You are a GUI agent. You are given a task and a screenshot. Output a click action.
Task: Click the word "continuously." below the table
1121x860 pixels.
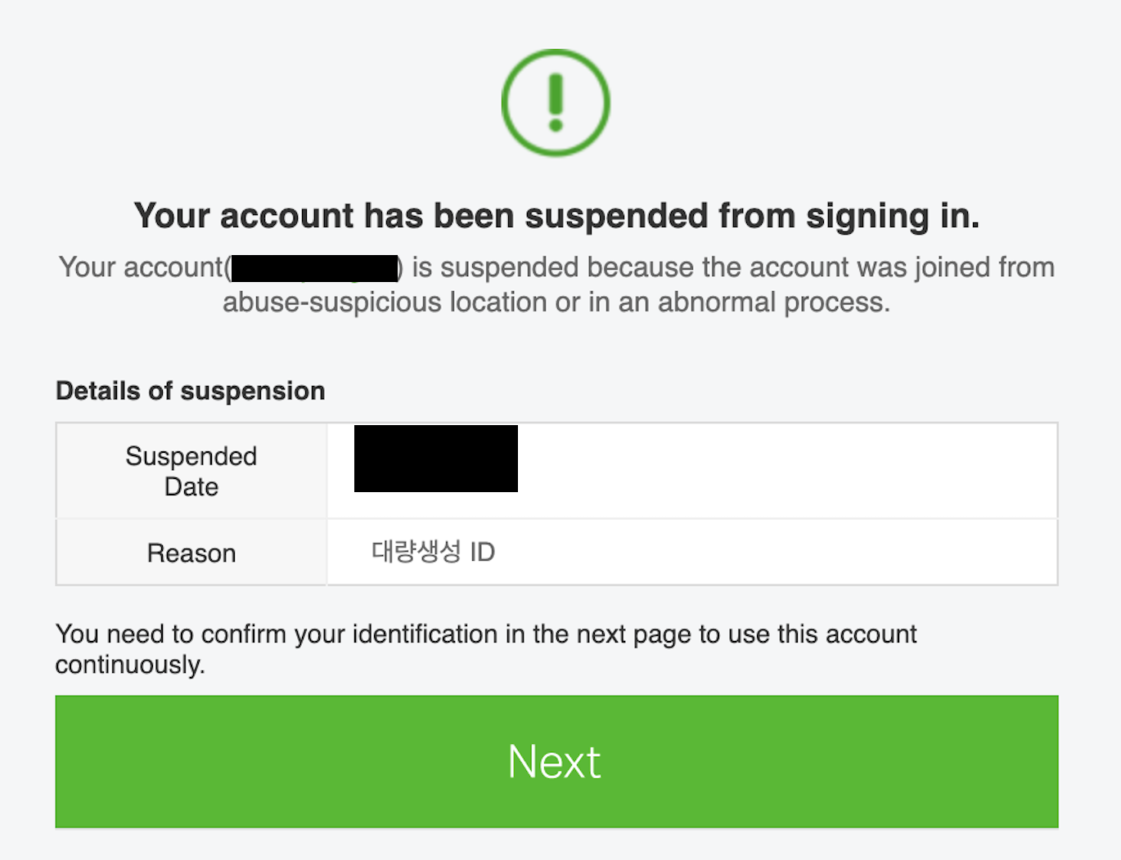(130, 665)
